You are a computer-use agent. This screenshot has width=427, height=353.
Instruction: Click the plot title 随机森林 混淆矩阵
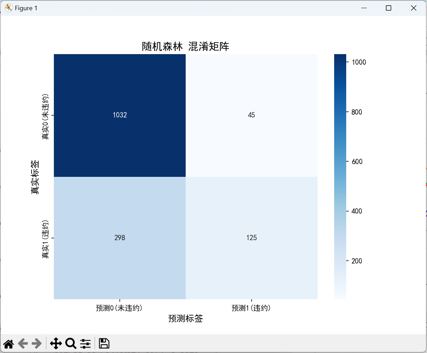185,47
